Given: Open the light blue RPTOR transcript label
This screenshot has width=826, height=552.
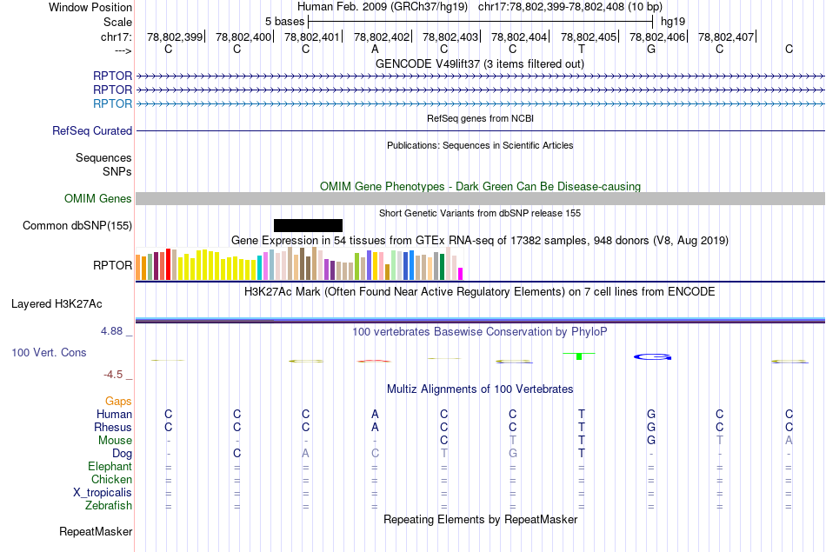Looking at the screenshot, I should 112,103.
